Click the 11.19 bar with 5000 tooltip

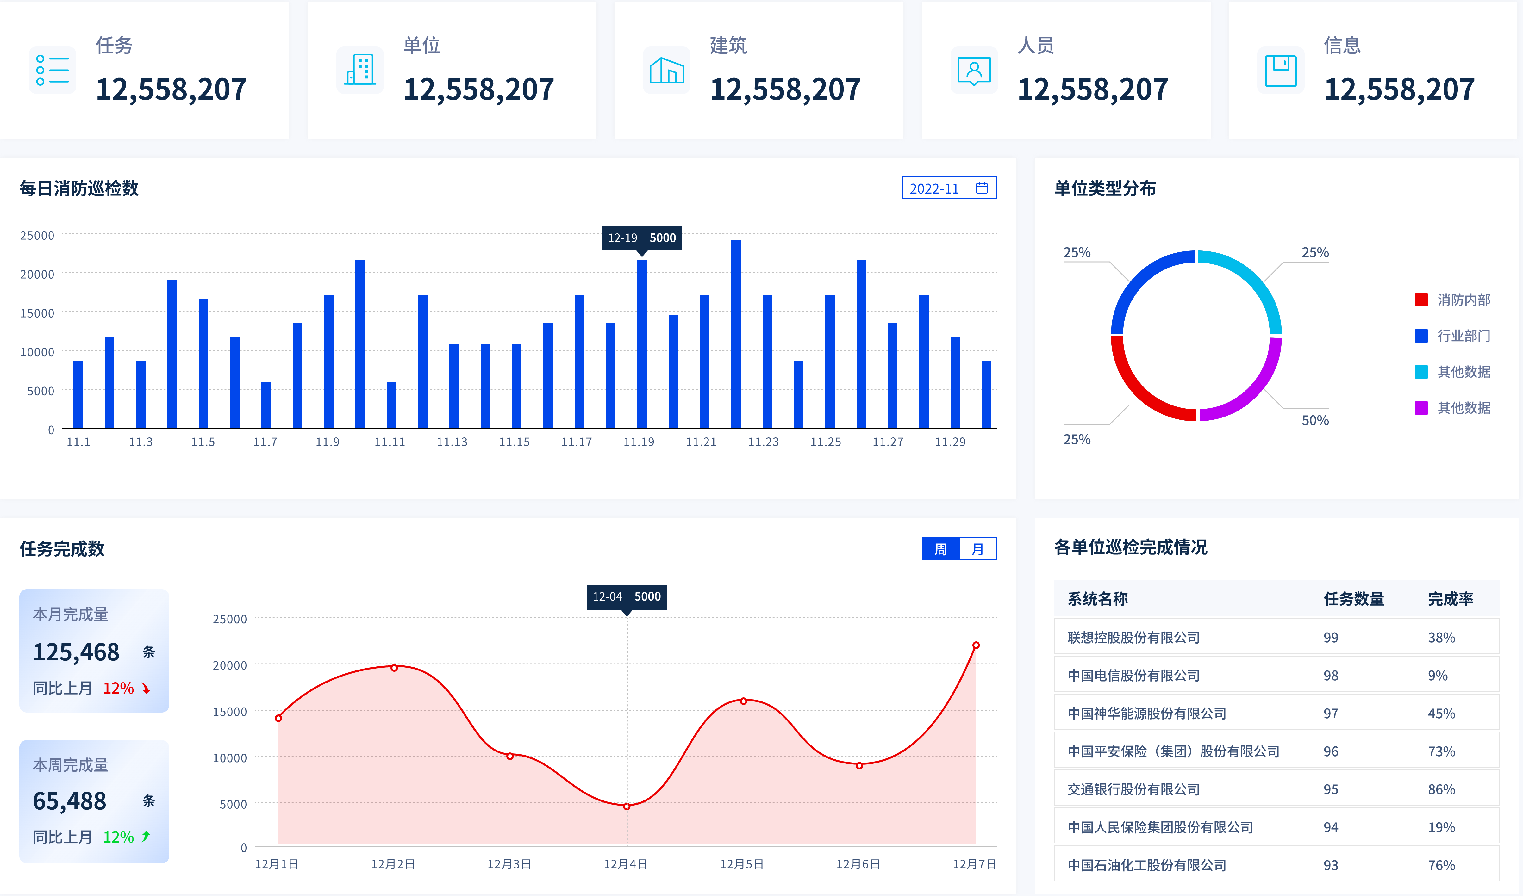(642, 344)
